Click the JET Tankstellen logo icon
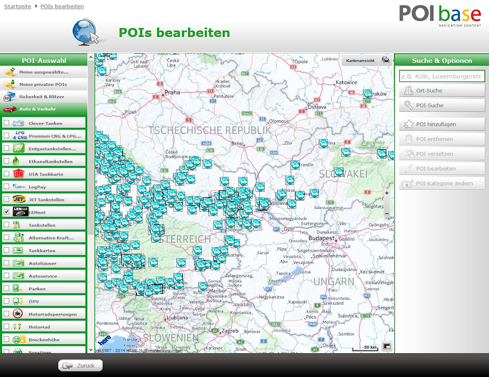Image resolution: width=489 pixels, height=377 pixels. point(19,199)
